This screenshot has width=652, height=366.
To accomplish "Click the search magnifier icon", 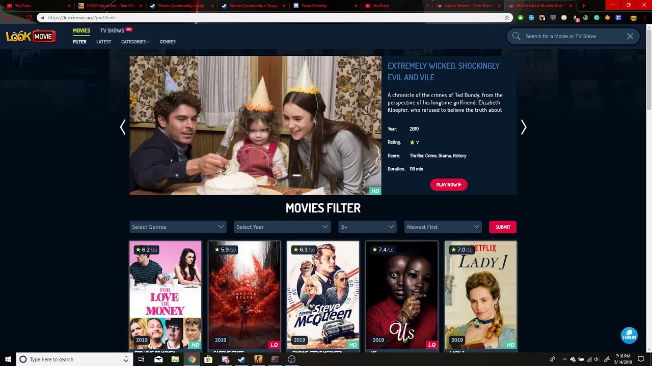I will point(517,36).
